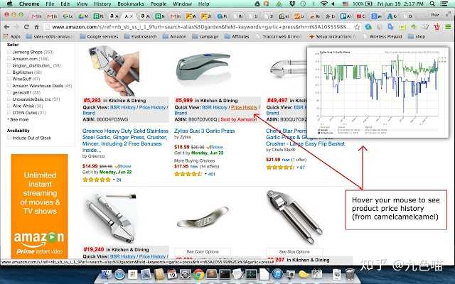Expand See more sellers list

pyautogui.click(x=18, y=119)
